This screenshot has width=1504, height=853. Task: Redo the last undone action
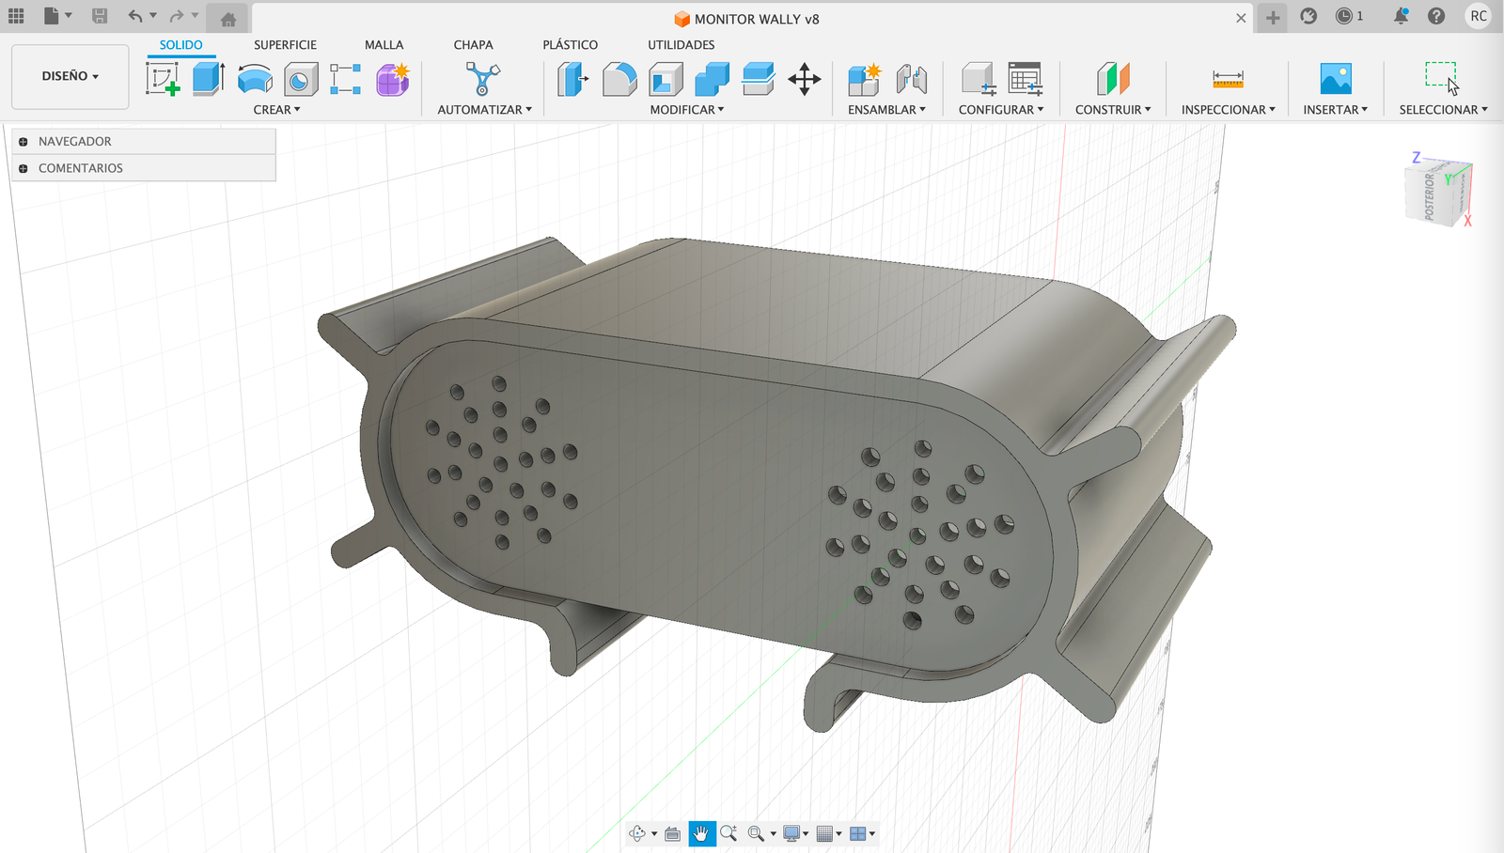[177, 16]
